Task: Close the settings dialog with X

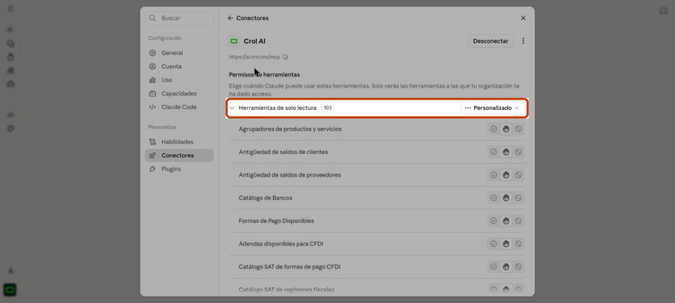Action: (x=523, y=18)
